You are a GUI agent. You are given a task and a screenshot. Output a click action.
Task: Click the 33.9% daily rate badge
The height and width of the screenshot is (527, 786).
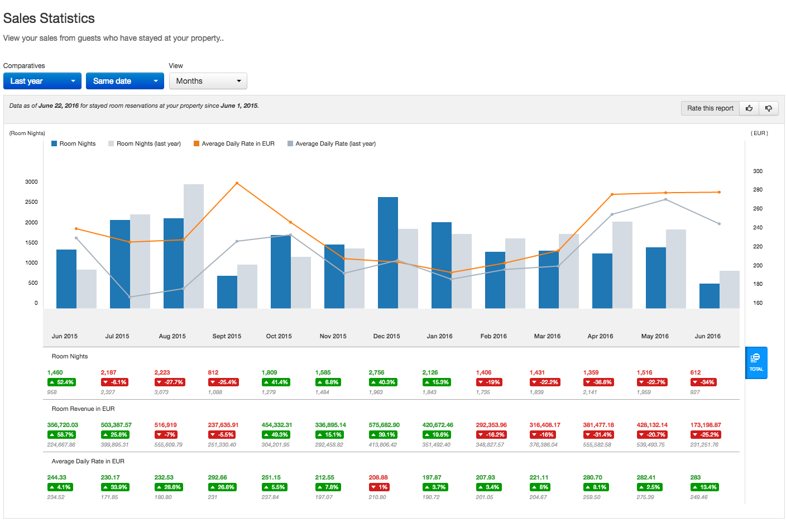115,487
